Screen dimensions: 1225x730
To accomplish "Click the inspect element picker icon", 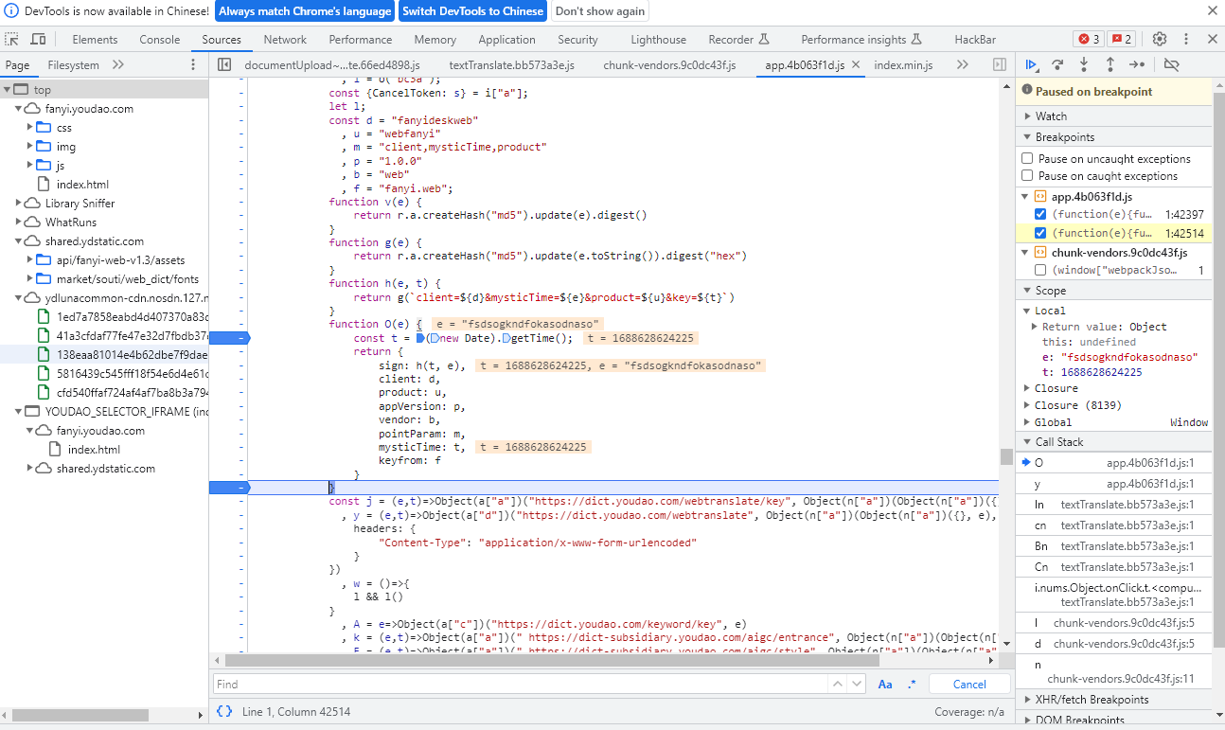I will click(x=12, y=40).
